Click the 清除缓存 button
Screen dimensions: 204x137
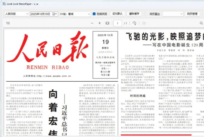click(134, 14)
